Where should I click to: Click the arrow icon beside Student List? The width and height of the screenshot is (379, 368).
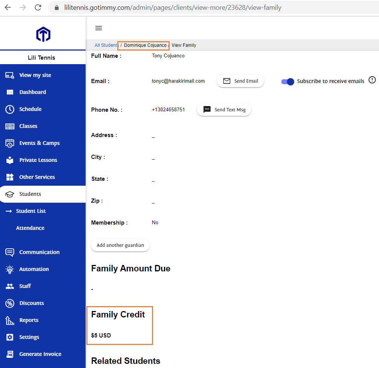9,211
